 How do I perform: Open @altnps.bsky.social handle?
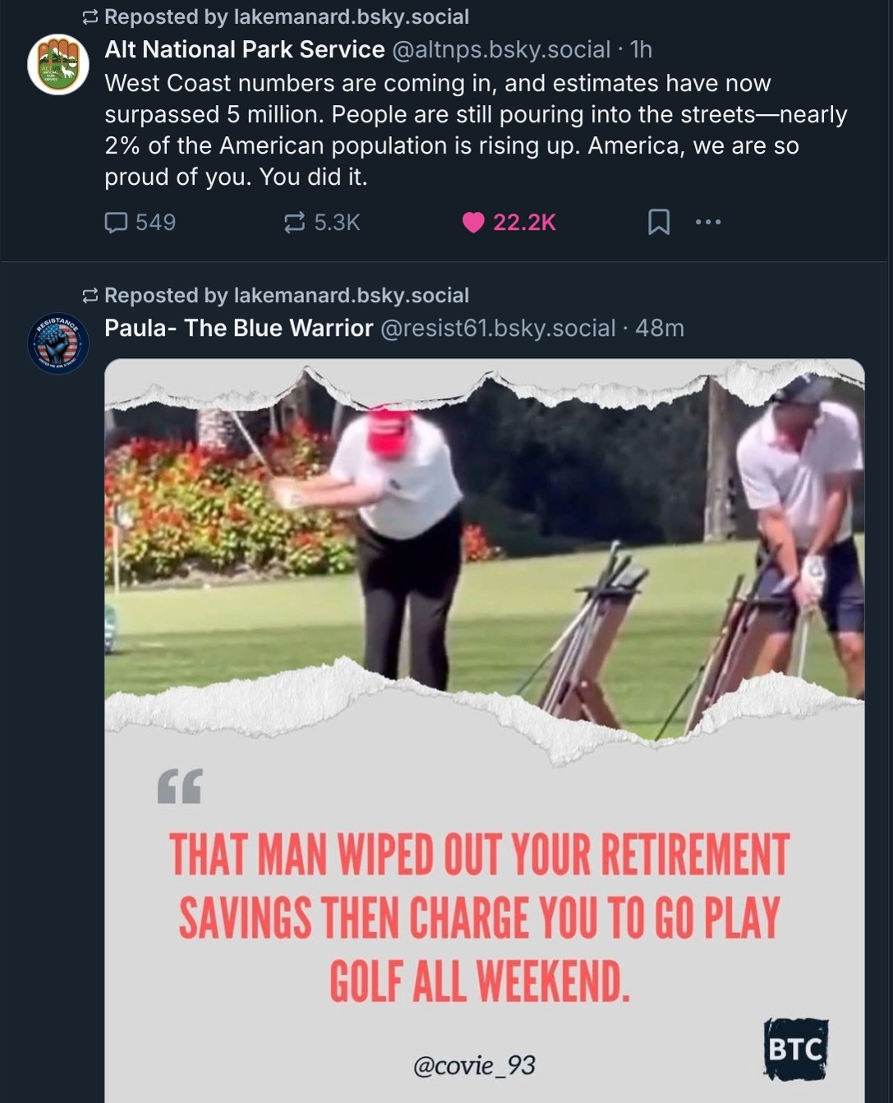(501, 49)
